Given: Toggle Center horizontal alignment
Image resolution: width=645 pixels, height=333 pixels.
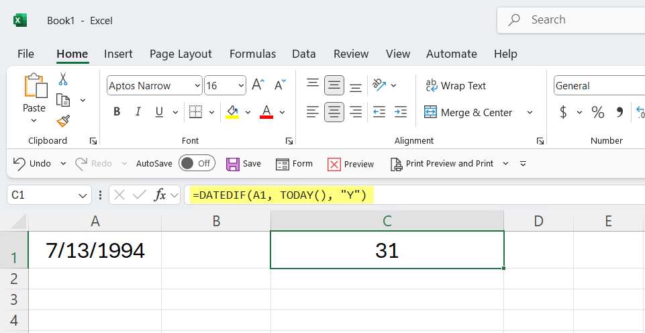Looking at the screenshot, I should (x=334, y=112).
